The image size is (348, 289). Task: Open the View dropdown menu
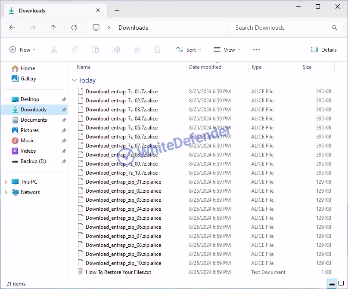click(x=227, y=50)
